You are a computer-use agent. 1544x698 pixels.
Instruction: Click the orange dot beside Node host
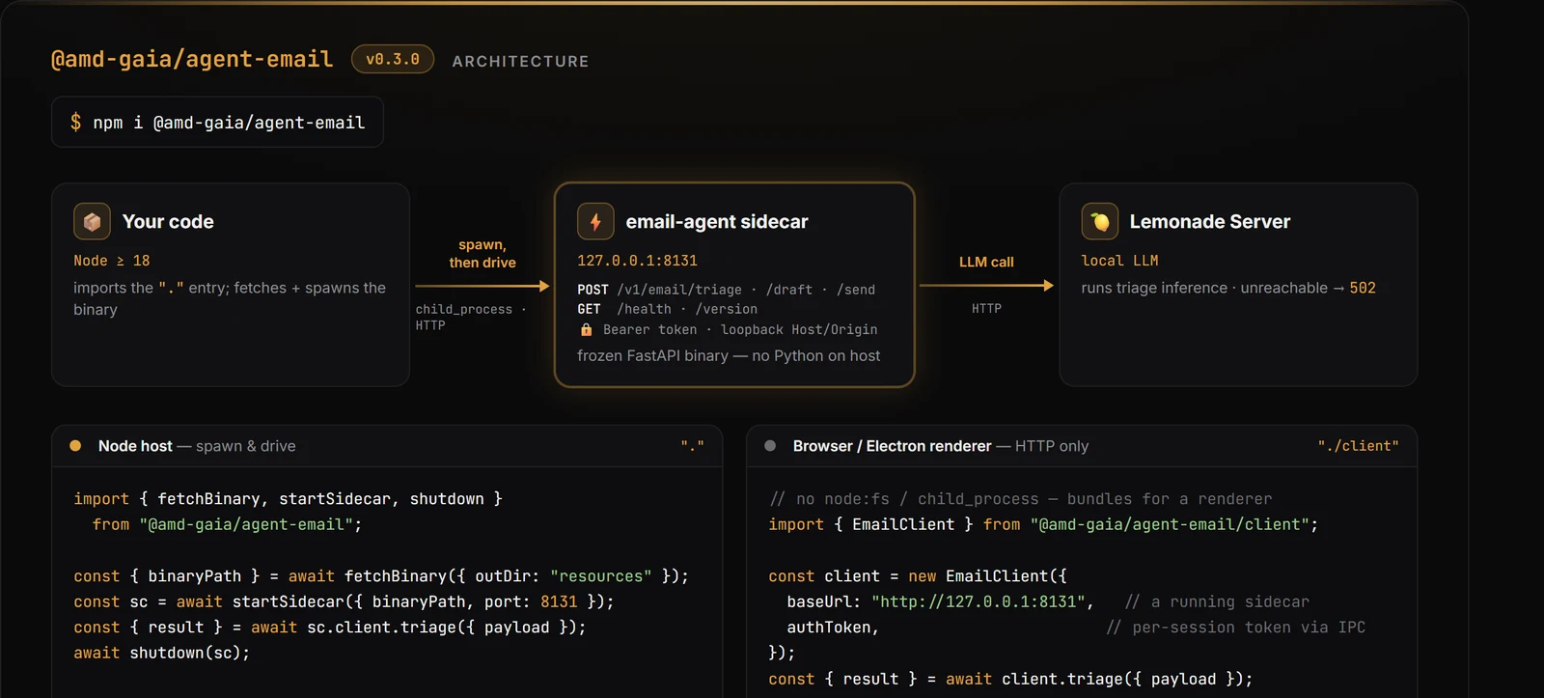pyautogui.click(x=75, y=446)
